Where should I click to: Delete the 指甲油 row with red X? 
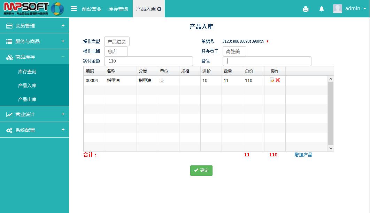(278, 80)
